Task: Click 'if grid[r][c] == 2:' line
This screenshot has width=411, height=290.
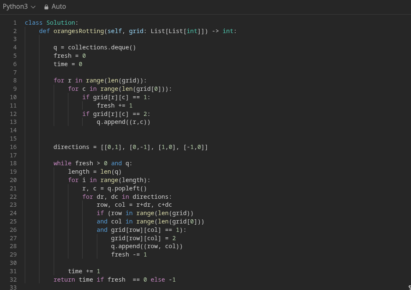Action: point(116,114)
